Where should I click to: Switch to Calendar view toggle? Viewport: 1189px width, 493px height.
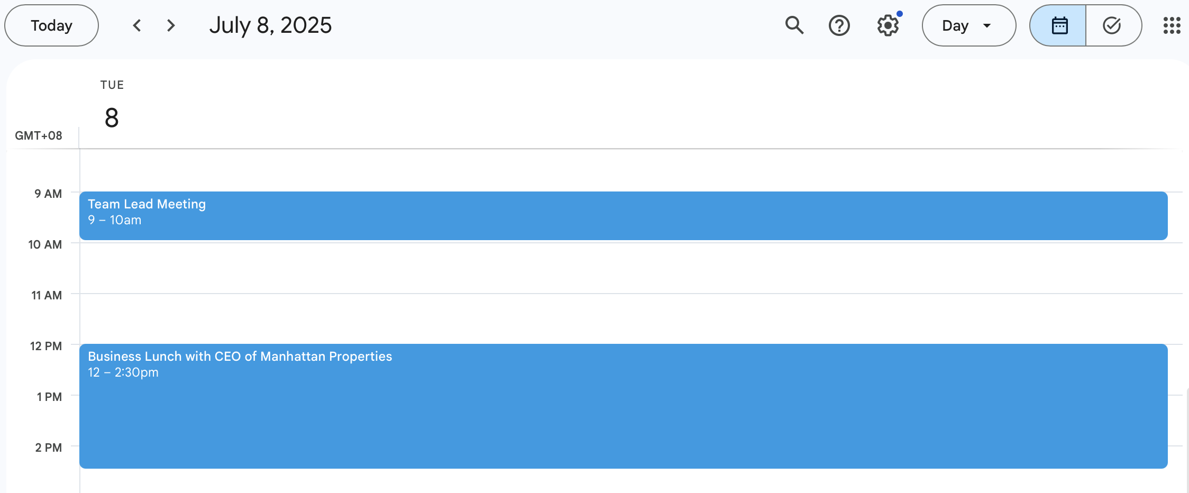(1058, 25)
